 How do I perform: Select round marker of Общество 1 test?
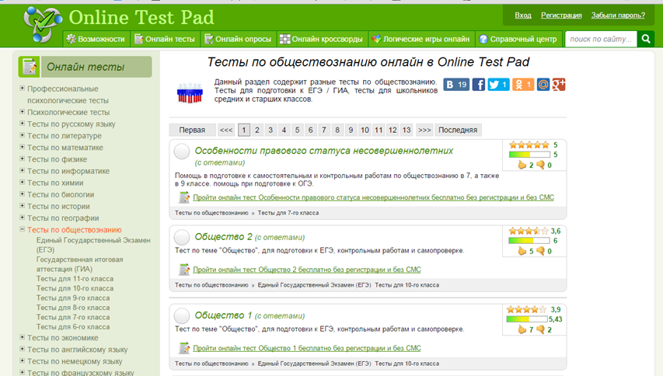(182, 315)
